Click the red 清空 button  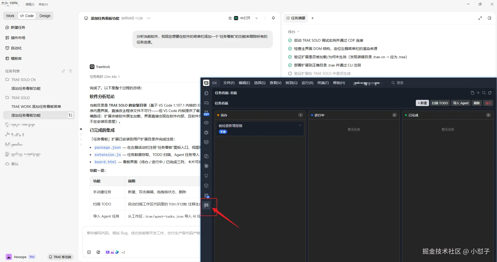[x=488, y=103]
